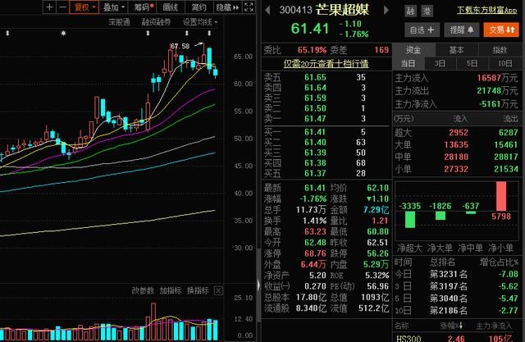The image size is (525, 342).
Task: Click the 改参数 indicator option
Action: click(143, 290)
